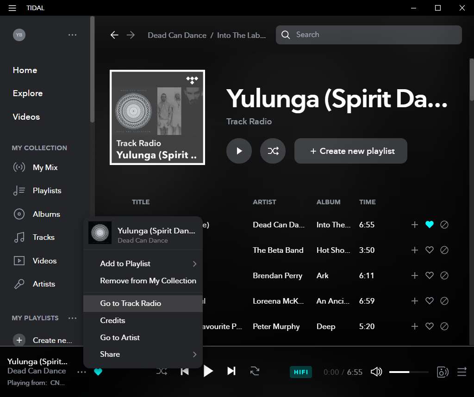
Task: Add Loreena McKennitt track with plus icon
Action: [x=414, y=301]
